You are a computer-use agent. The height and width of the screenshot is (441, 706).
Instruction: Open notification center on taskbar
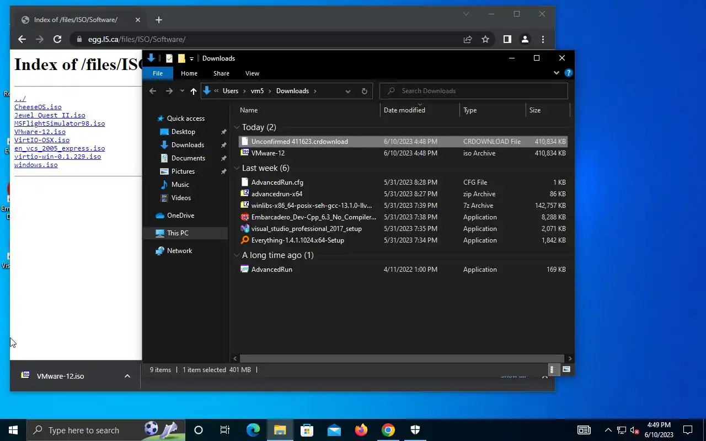tap(688, 430)
